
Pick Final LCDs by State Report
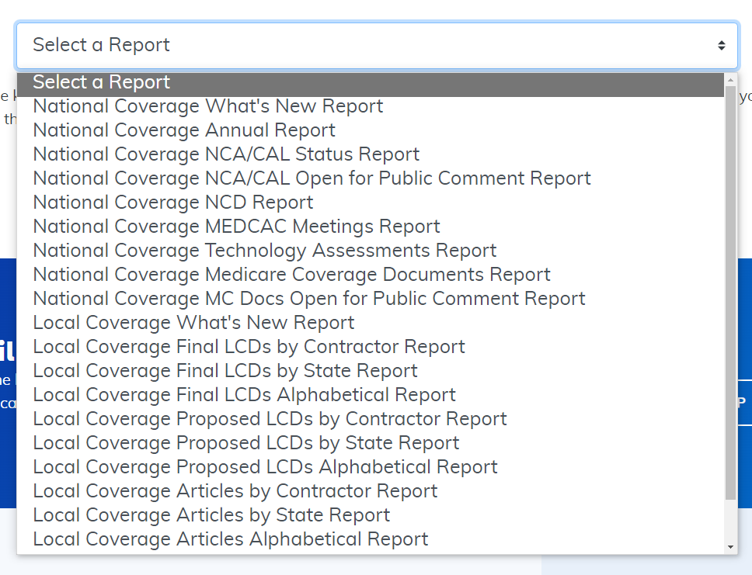click(x=225, y=371)
